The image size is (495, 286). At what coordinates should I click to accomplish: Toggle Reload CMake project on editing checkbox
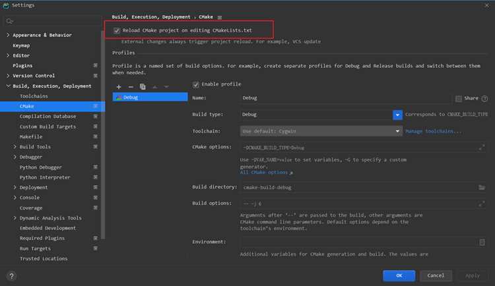pyautogui.click(x=117, y=30)
